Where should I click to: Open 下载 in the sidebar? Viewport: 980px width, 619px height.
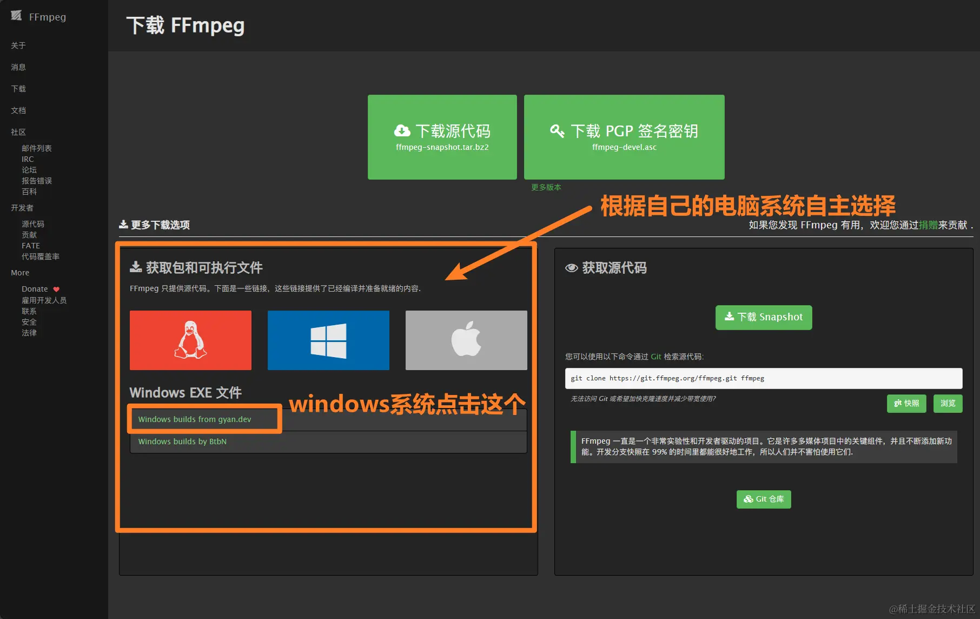coord(18,89)
